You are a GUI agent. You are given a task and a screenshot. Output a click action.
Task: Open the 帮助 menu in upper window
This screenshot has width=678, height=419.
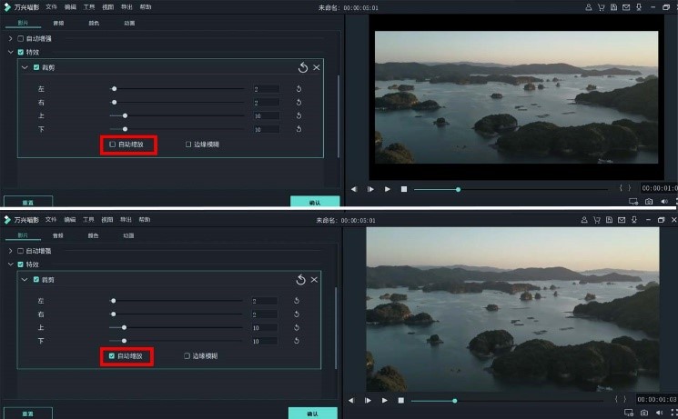146,7
